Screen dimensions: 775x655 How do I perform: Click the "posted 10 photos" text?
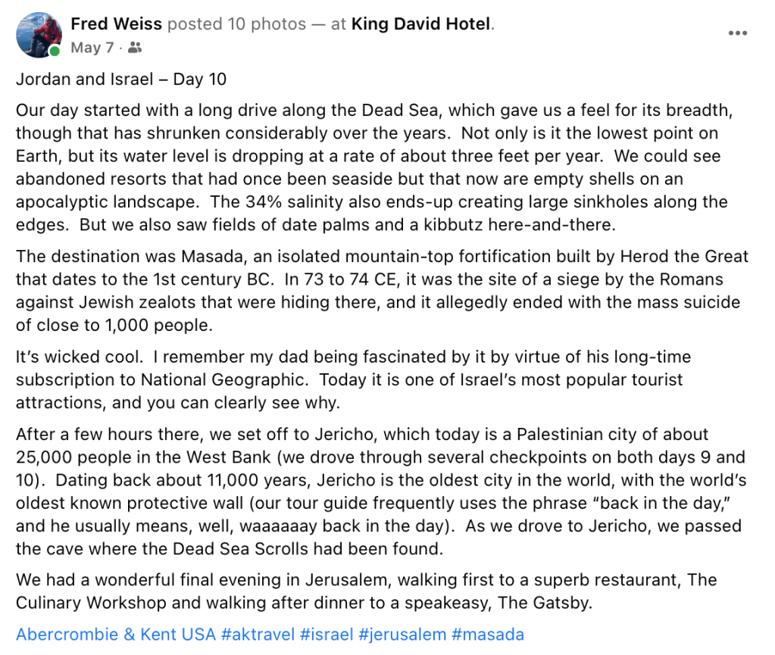(236, 24)
